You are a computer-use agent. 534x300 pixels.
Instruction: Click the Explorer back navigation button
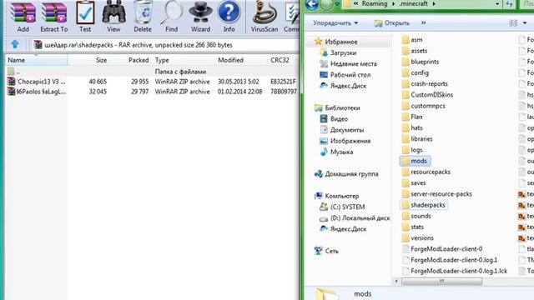pyautogui.click(x=312, y=4)
